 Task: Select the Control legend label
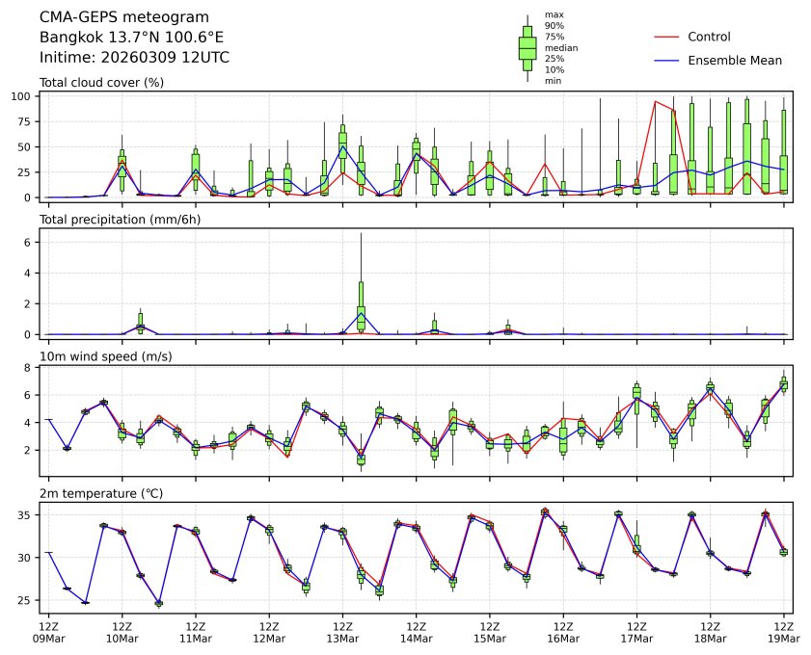709,37
